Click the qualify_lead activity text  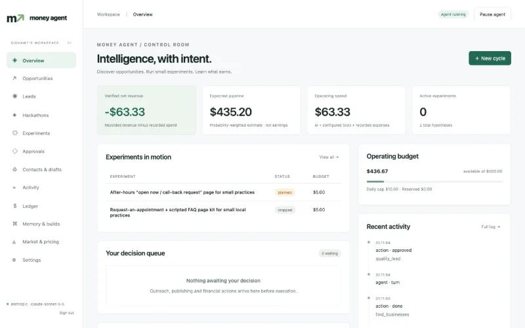pyautogui.click(x=388, y=258)
